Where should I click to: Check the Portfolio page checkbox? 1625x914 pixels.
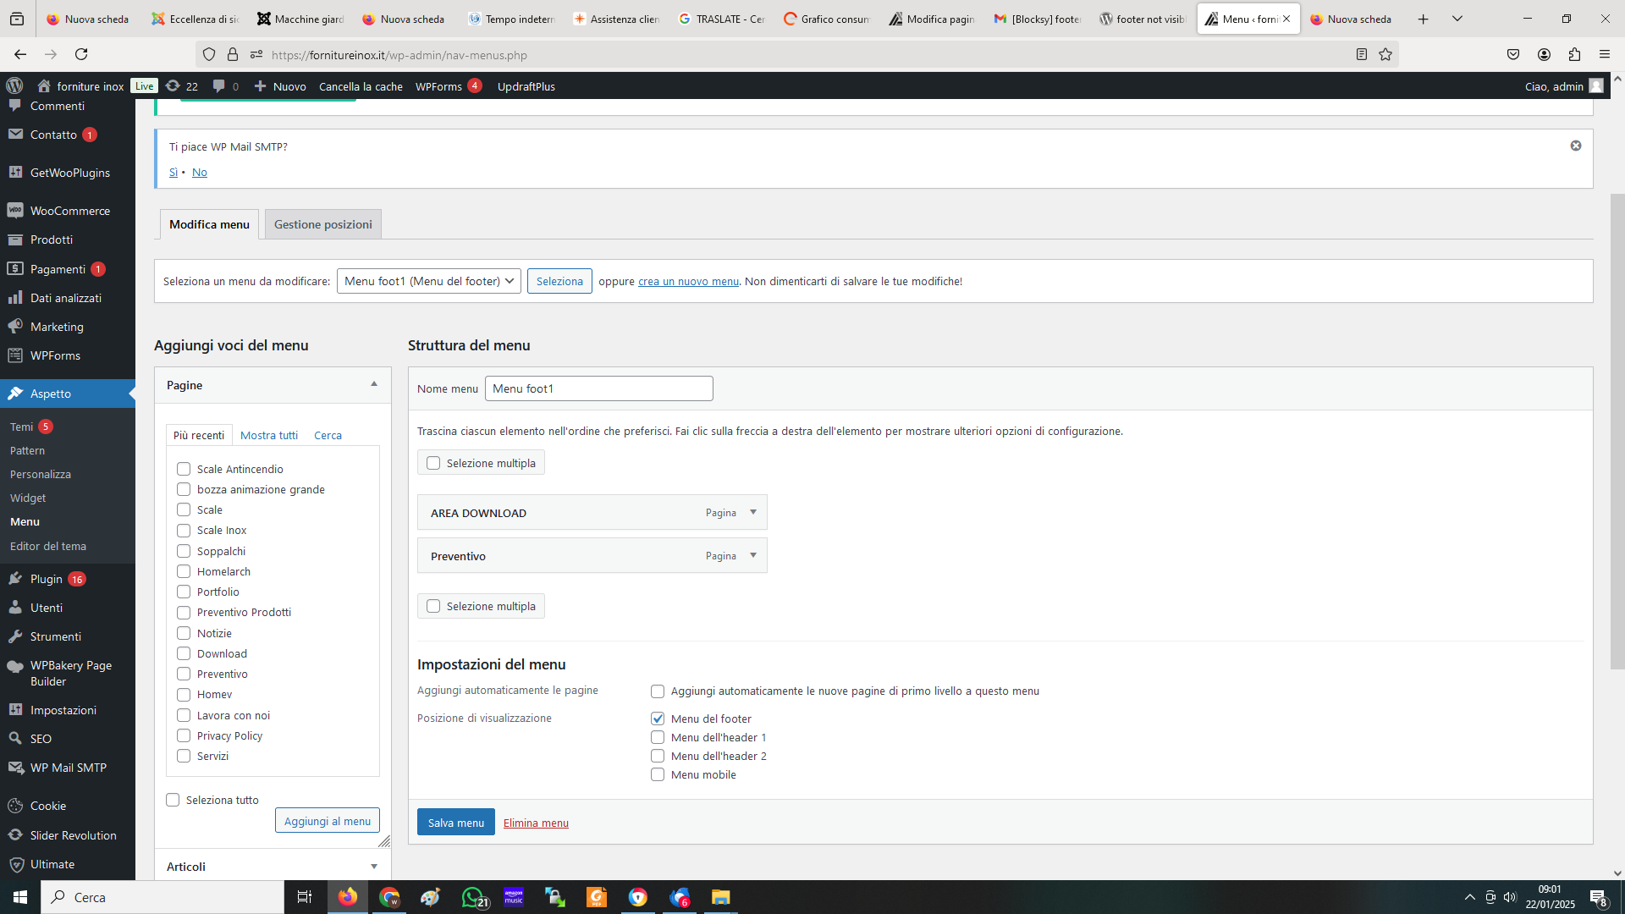pos(184,592)
